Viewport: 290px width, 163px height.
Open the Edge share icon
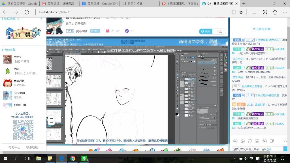coord(275,12)
